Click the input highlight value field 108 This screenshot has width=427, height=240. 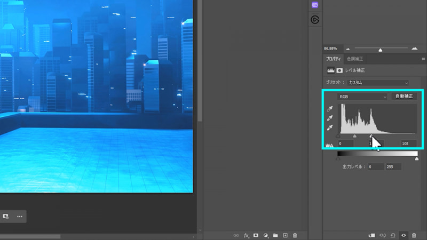409,143
